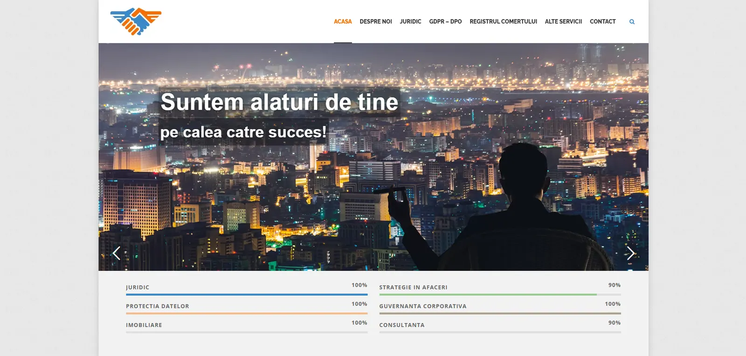The width and height of the screenshot is (746, 356).
Task: Click the CONSULTANTA progress bar
Action: point(500,332)
